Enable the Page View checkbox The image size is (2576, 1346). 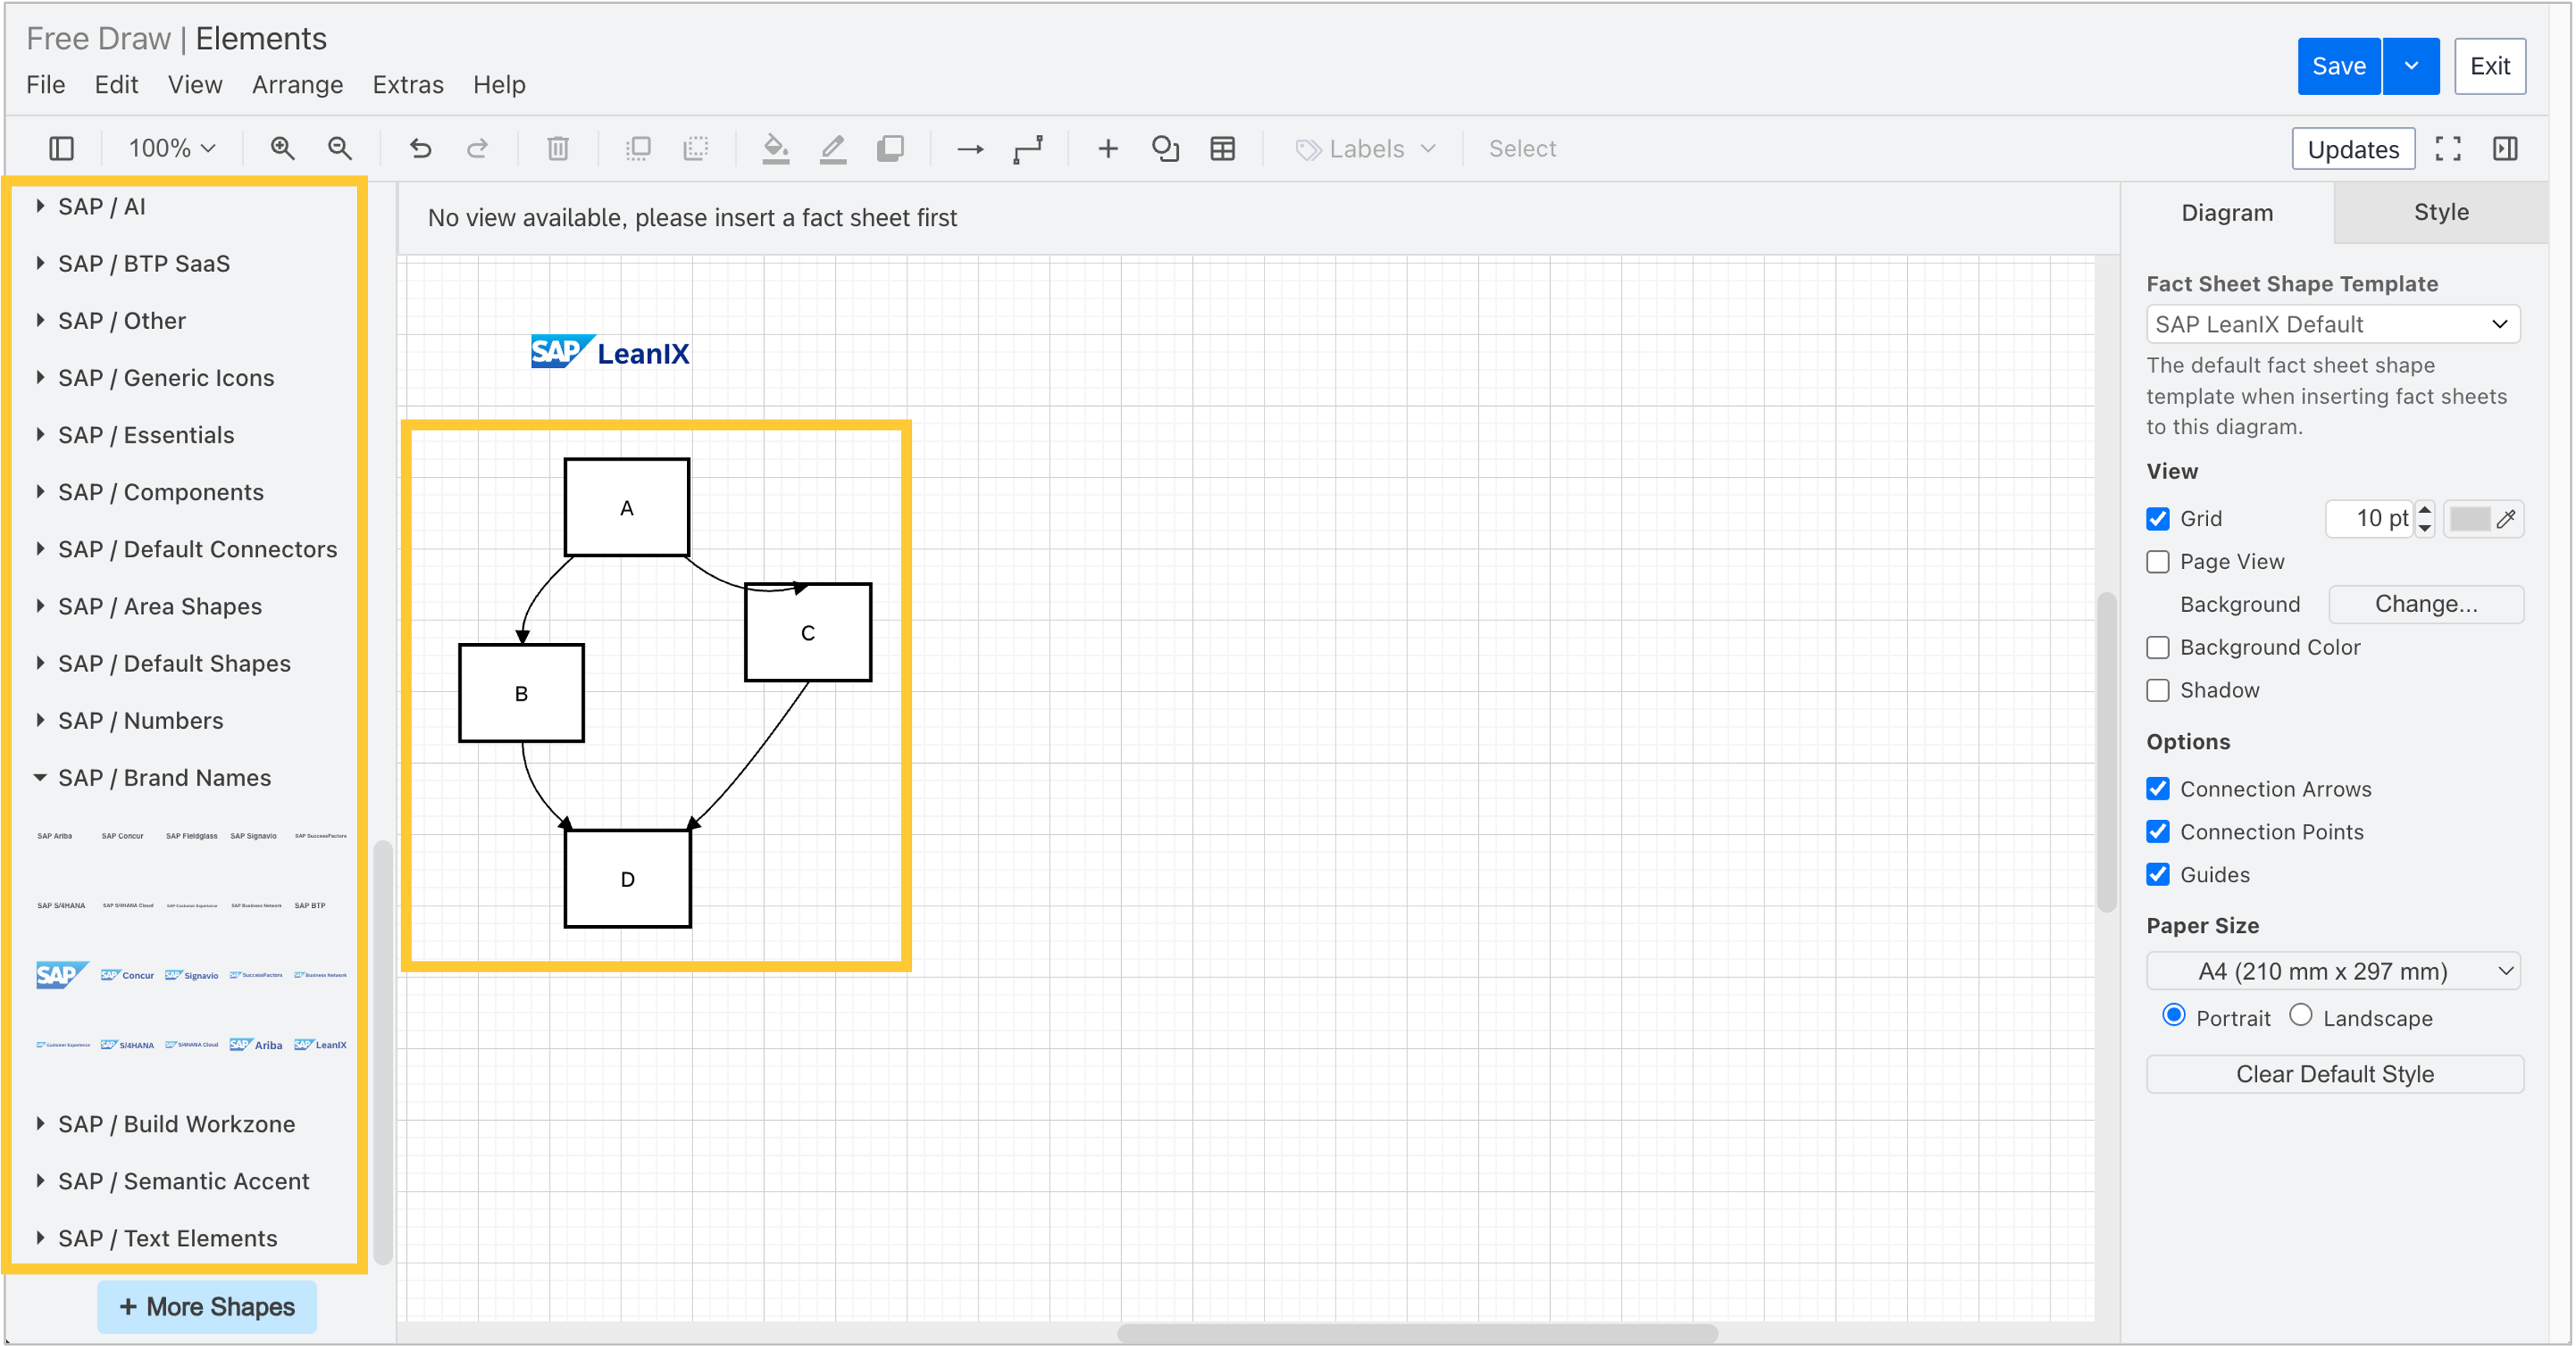pyautogui.click(x=2157, y=562)
